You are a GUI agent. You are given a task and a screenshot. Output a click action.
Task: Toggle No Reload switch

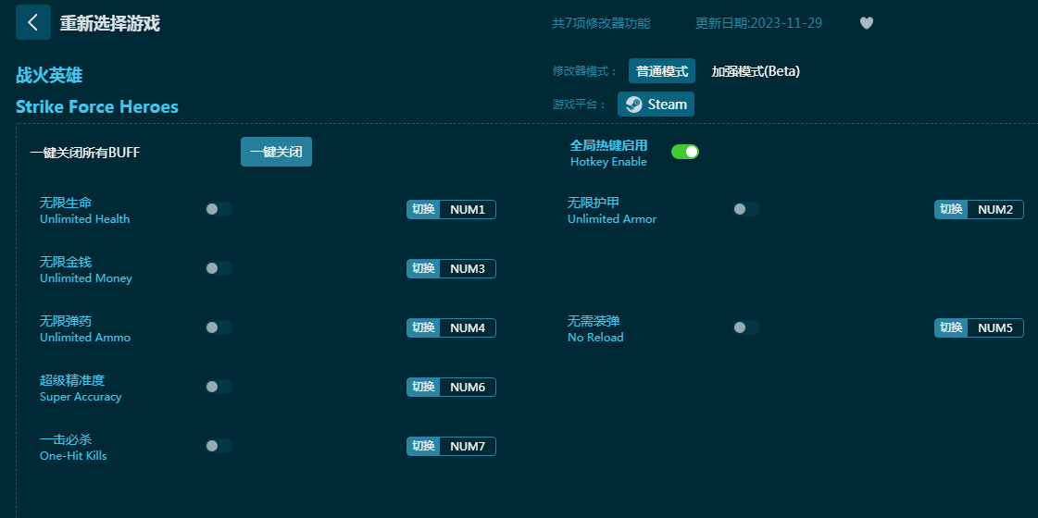pyautogui.click(x=746, y=327)
